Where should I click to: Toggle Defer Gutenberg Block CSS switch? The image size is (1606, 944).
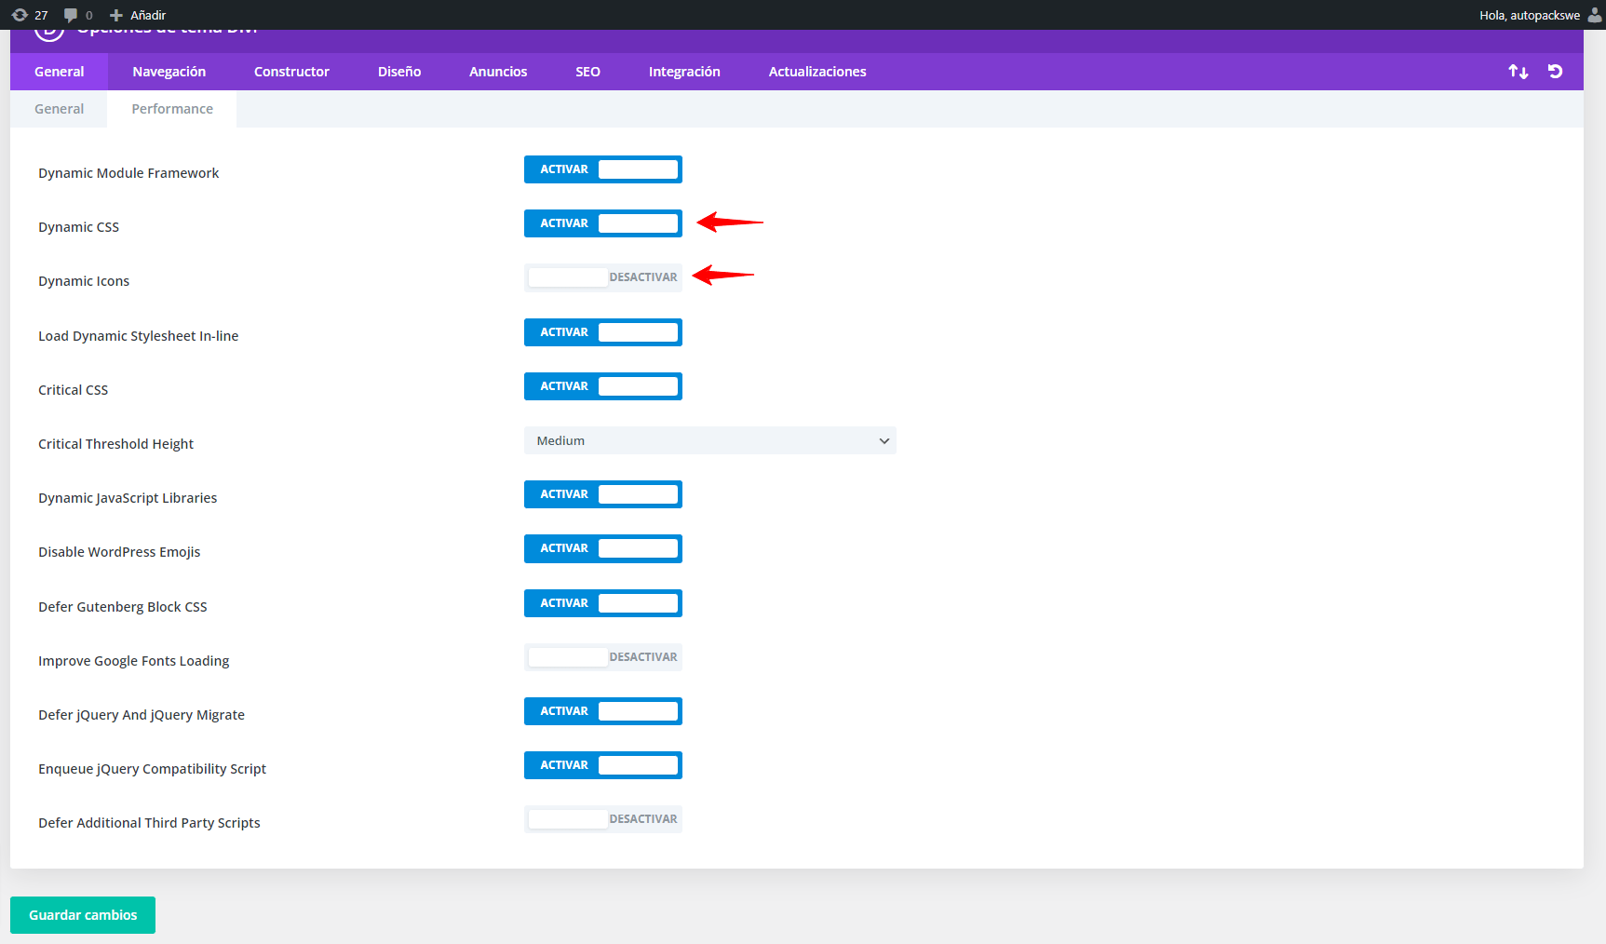603,603
